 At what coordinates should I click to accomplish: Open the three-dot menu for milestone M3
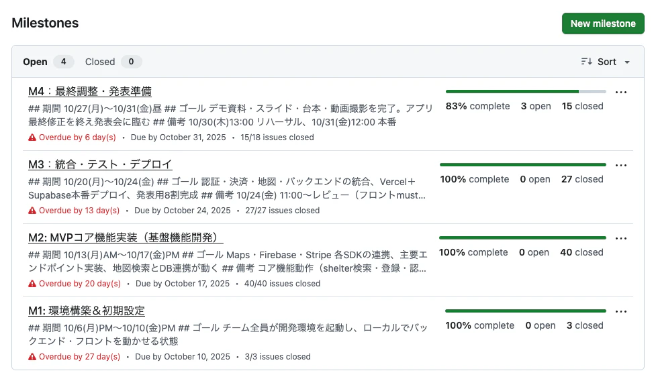click(x=621, y=165)
